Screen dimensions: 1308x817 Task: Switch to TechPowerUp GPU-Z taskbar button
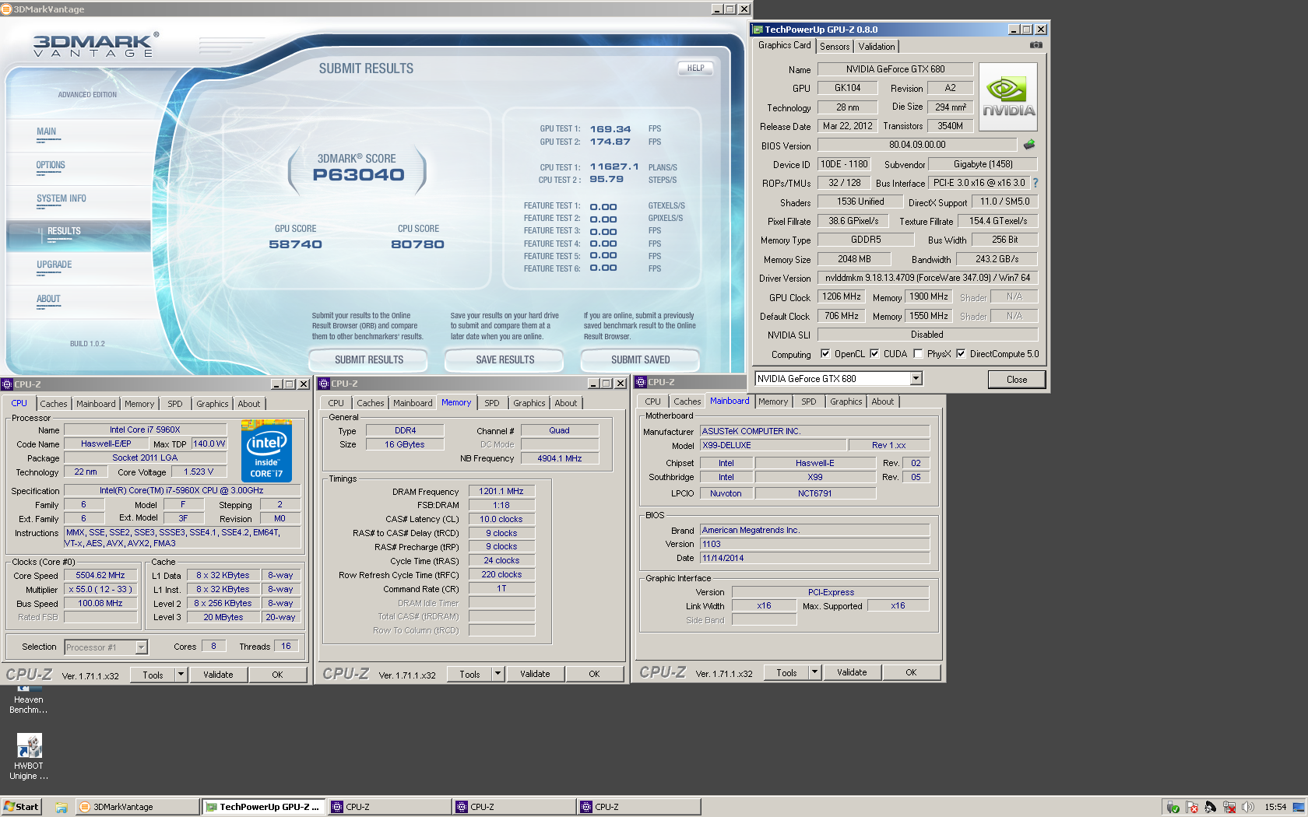pyautogui.click(x=263, y=807)
